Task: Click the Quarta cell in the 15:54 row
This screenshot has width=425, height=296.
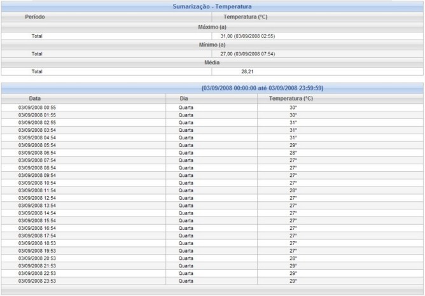Action: point(186,220)
